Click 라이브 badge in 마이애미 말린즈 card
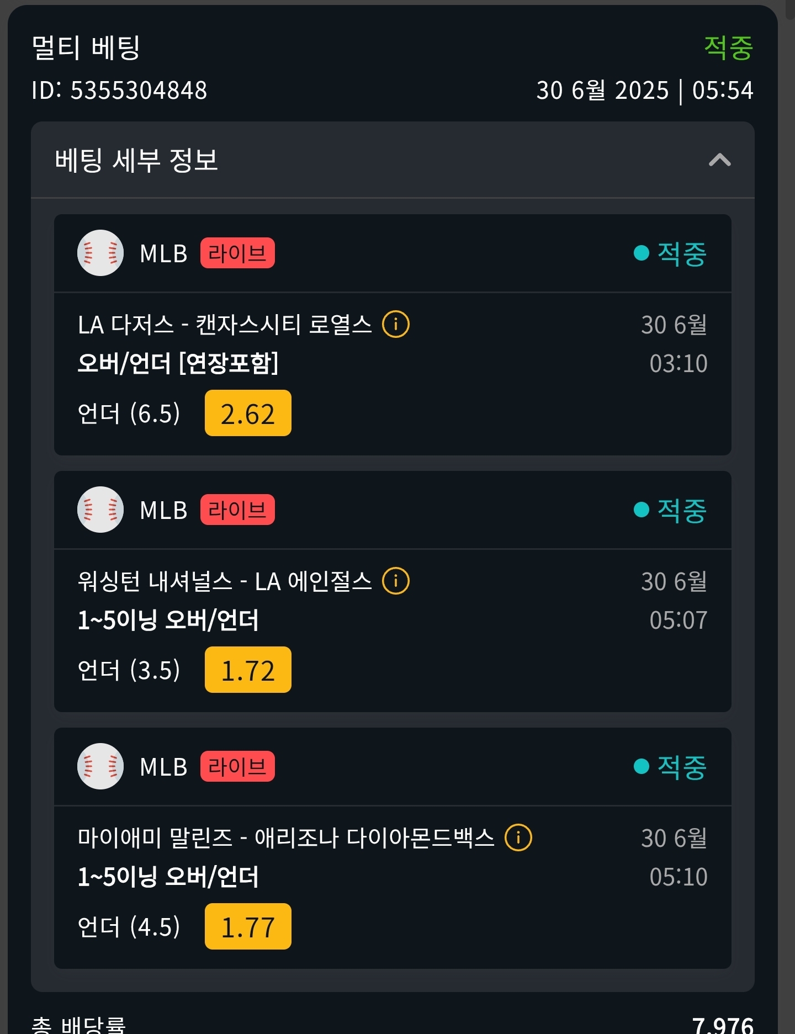The height and width of the screenshot is (1034, 795). [x=237, y=766]
